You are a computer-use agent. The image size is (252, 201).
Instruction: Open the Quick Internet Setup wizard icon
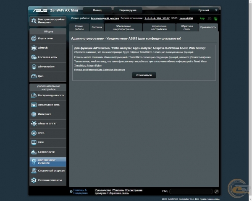point(34,21)
